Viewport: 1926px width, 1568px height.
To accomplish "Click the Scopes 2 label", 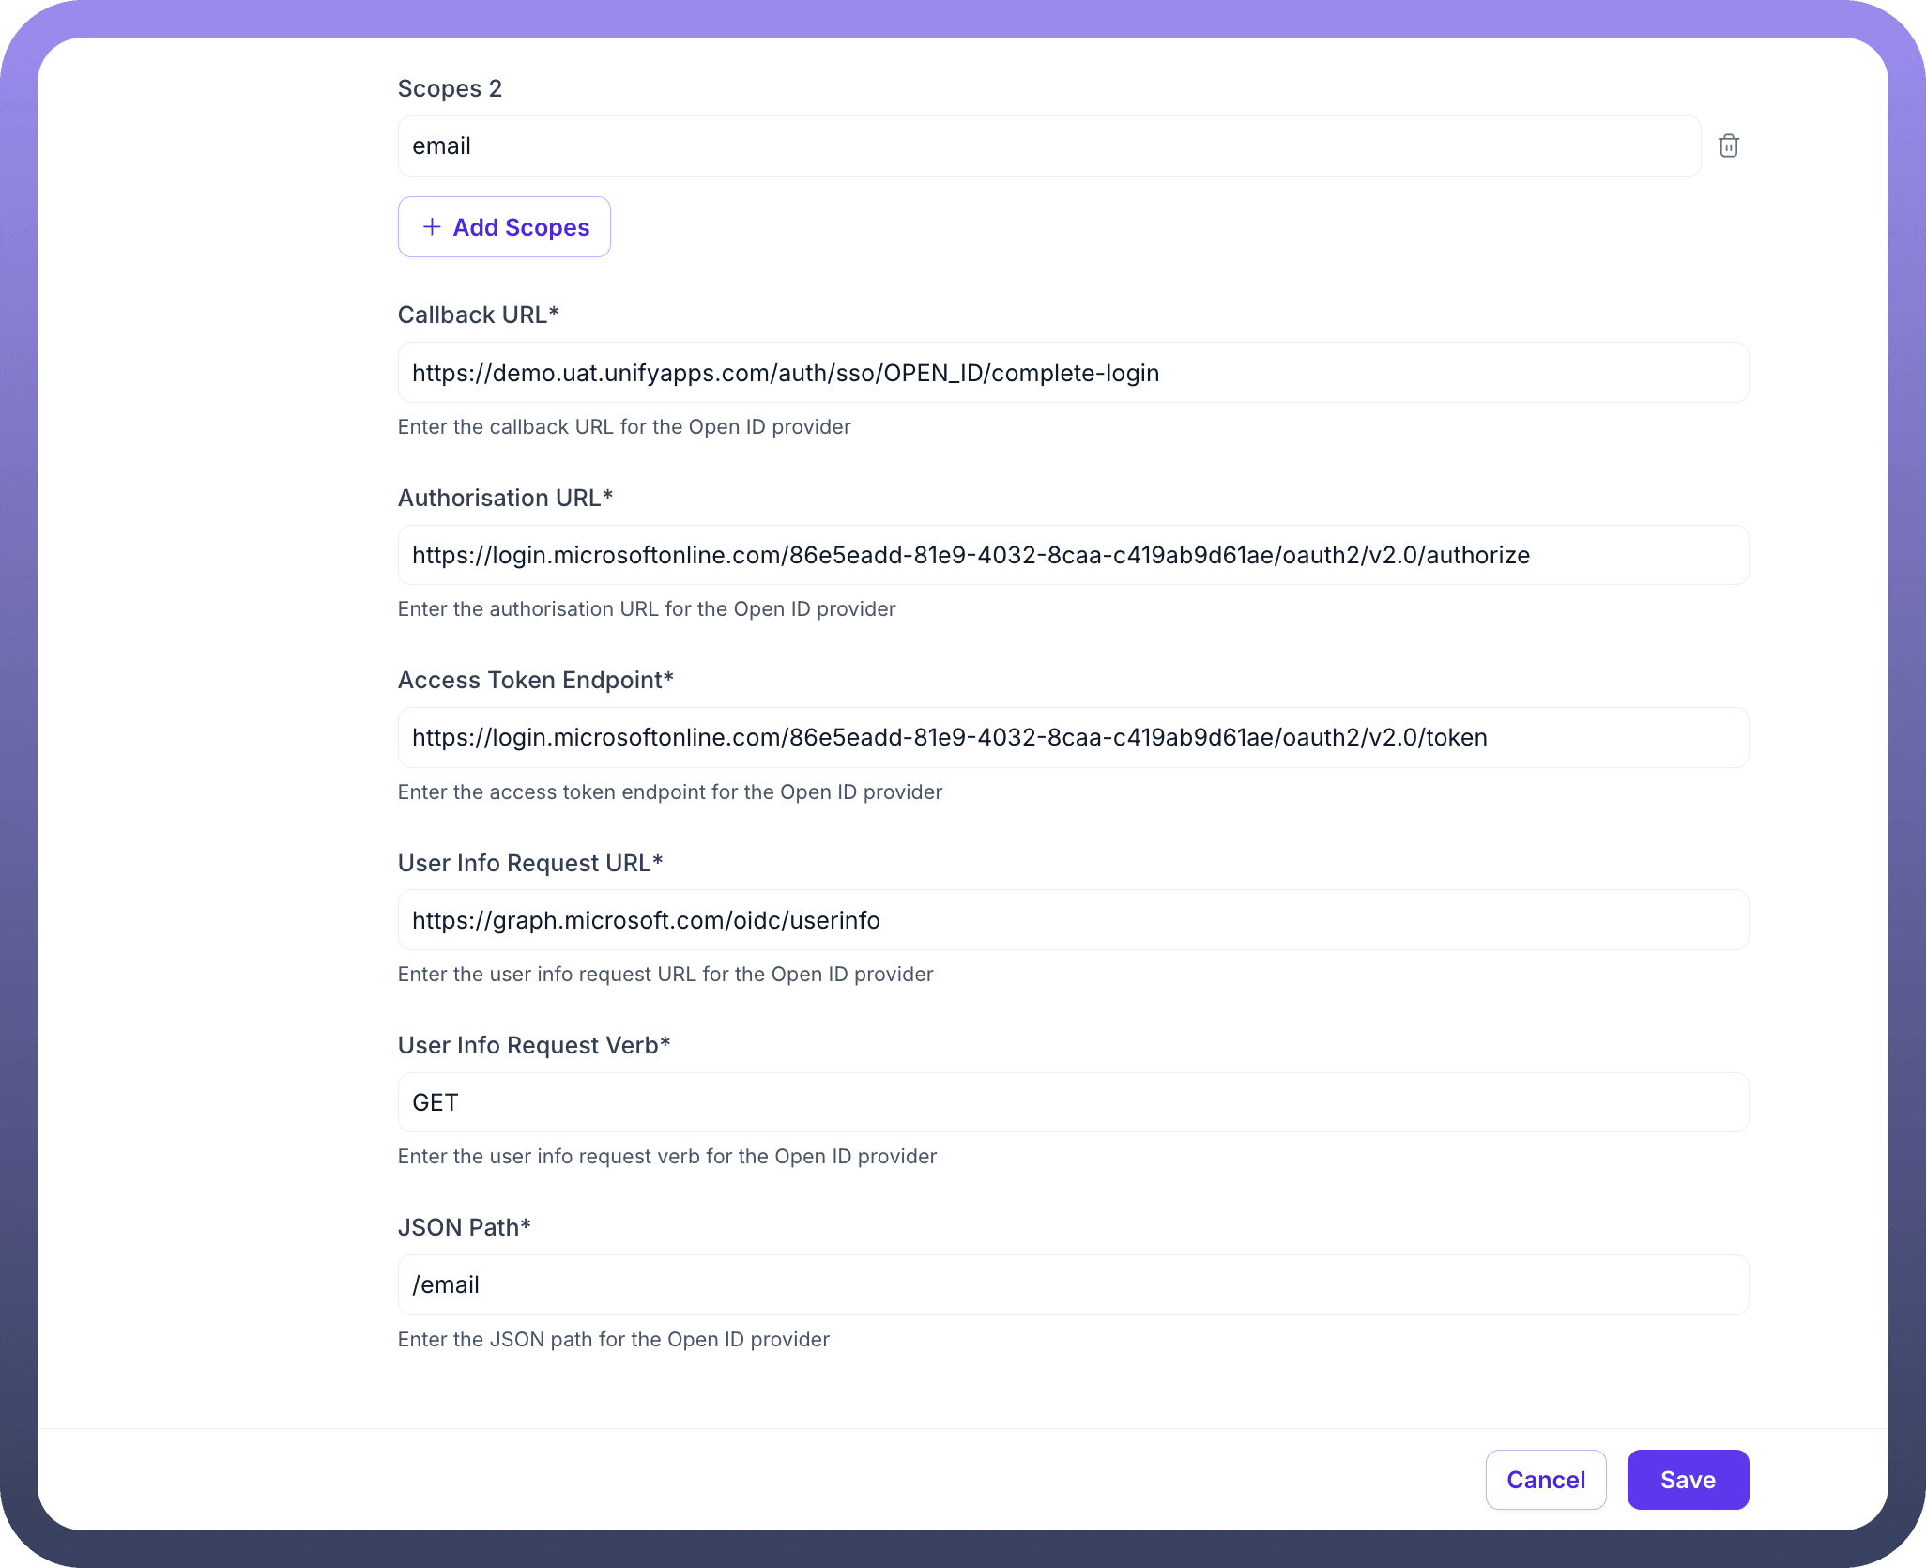I will pyautogui.click(x=450, y=89).
